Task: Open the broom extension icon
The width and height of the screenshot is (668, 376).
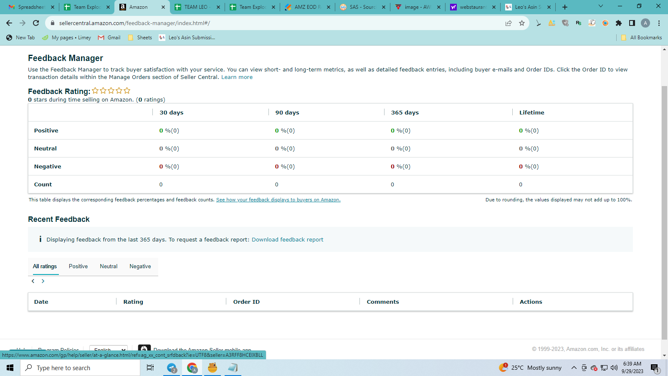Action: point(539,23)
